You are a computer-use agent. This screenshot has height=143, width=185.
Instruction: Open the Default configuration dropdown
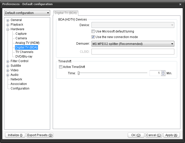coord(27,13)
